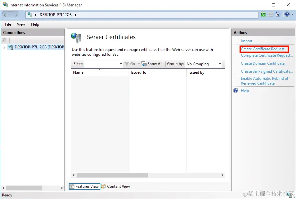Open the Help question mark toolbar icon
Screen dimensions: 296x199
tap(287, 14)
